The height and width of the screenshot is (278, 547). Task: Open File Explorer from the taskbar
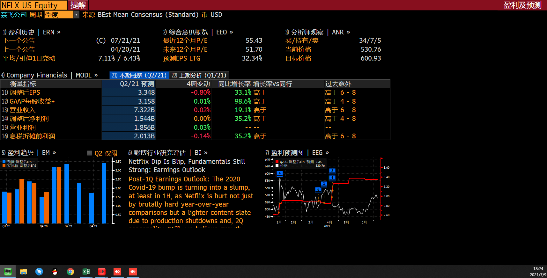click(x=23, y=272)
